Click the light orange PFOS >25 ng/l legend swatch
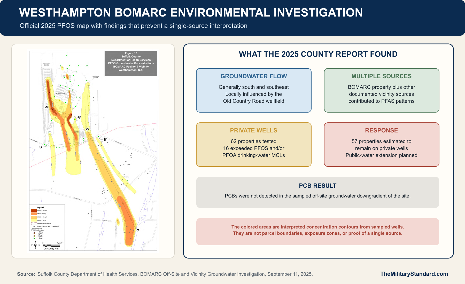Screen dimensions: 465x284 click(x=34, y=217)
